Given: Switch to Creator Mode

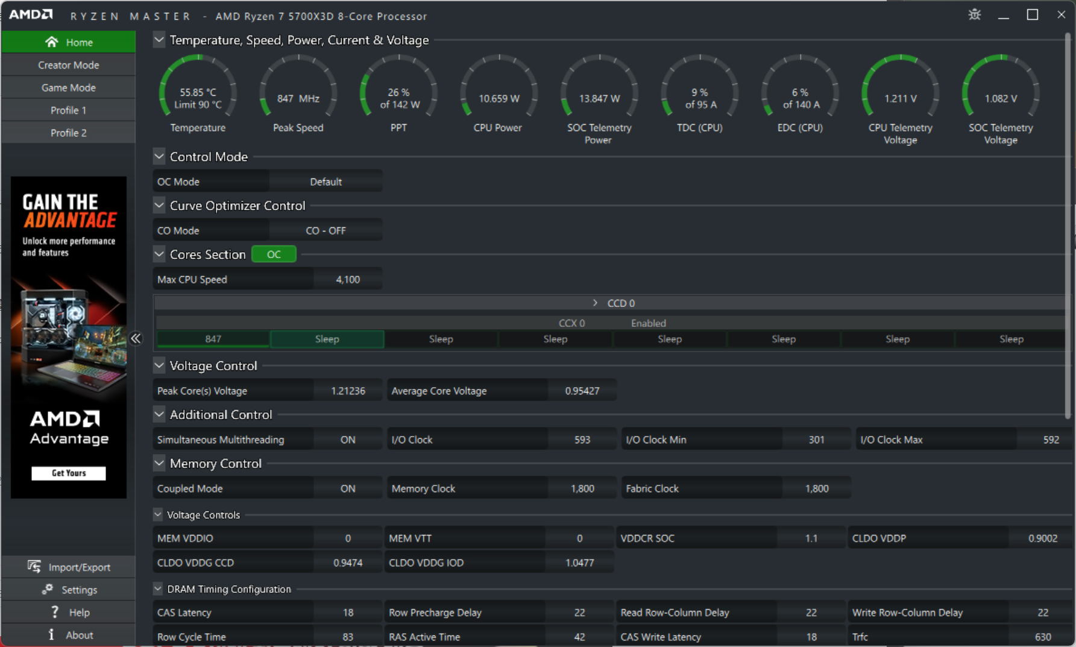Looking at the screenshot, I should coord(68,65).
